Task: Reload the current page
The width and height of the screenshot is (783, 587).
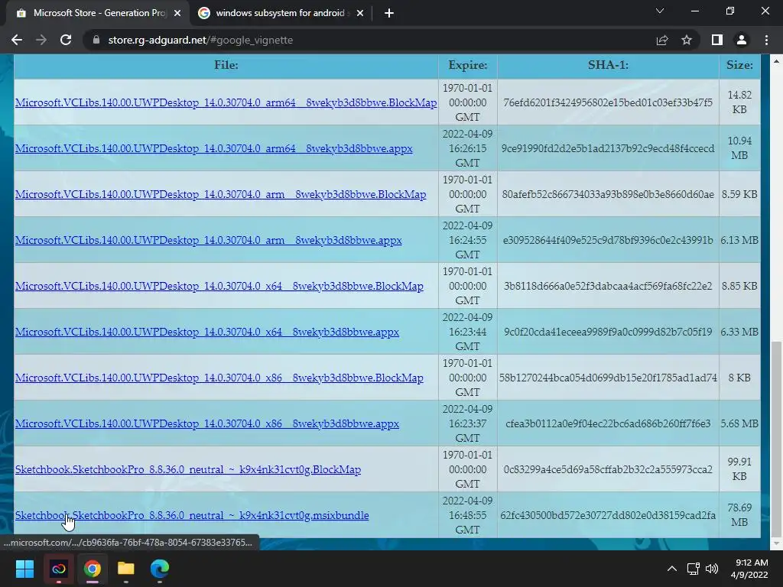Action: pyautogui.click(x=66, y=40)
